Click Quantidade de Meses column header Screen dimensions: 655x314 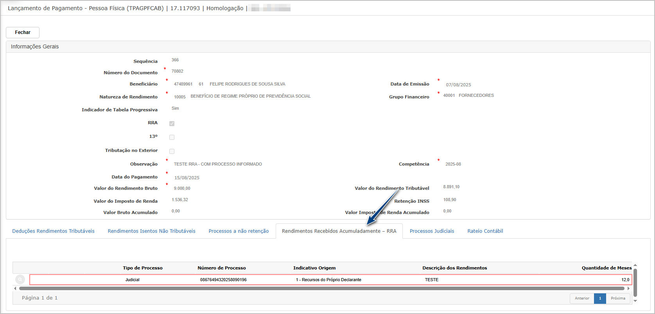[607, 268]
